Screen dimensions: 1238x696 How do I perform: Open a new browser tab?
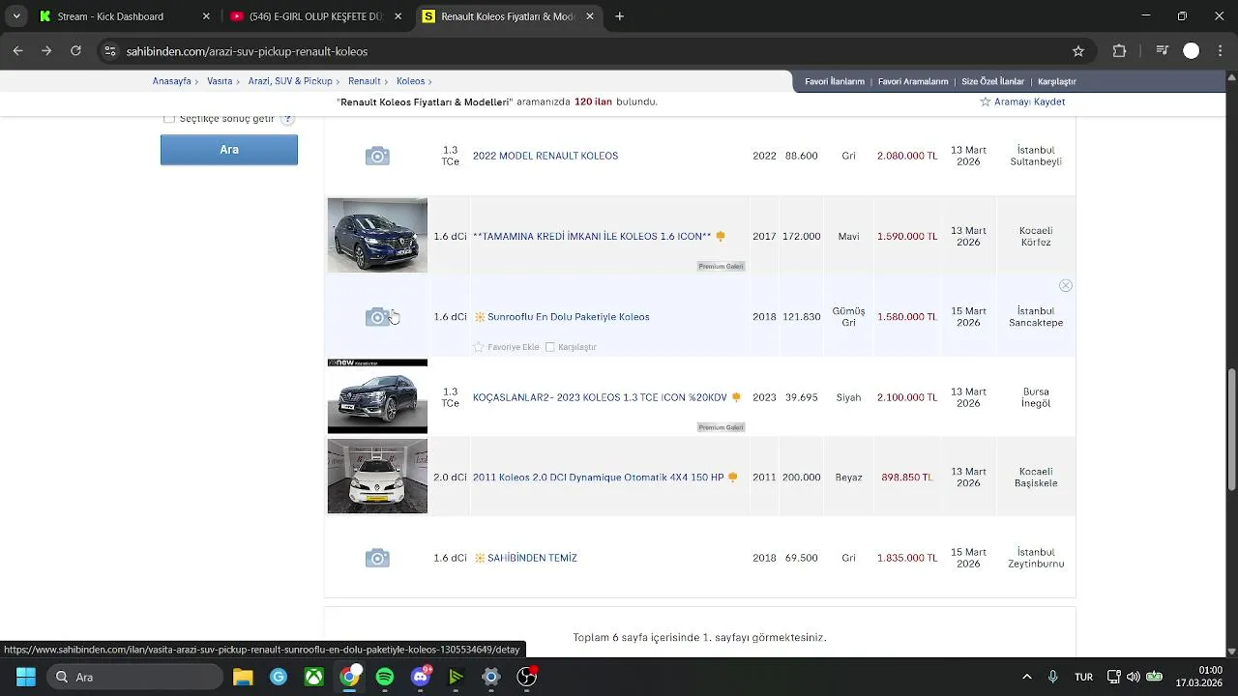pos(620,16)
